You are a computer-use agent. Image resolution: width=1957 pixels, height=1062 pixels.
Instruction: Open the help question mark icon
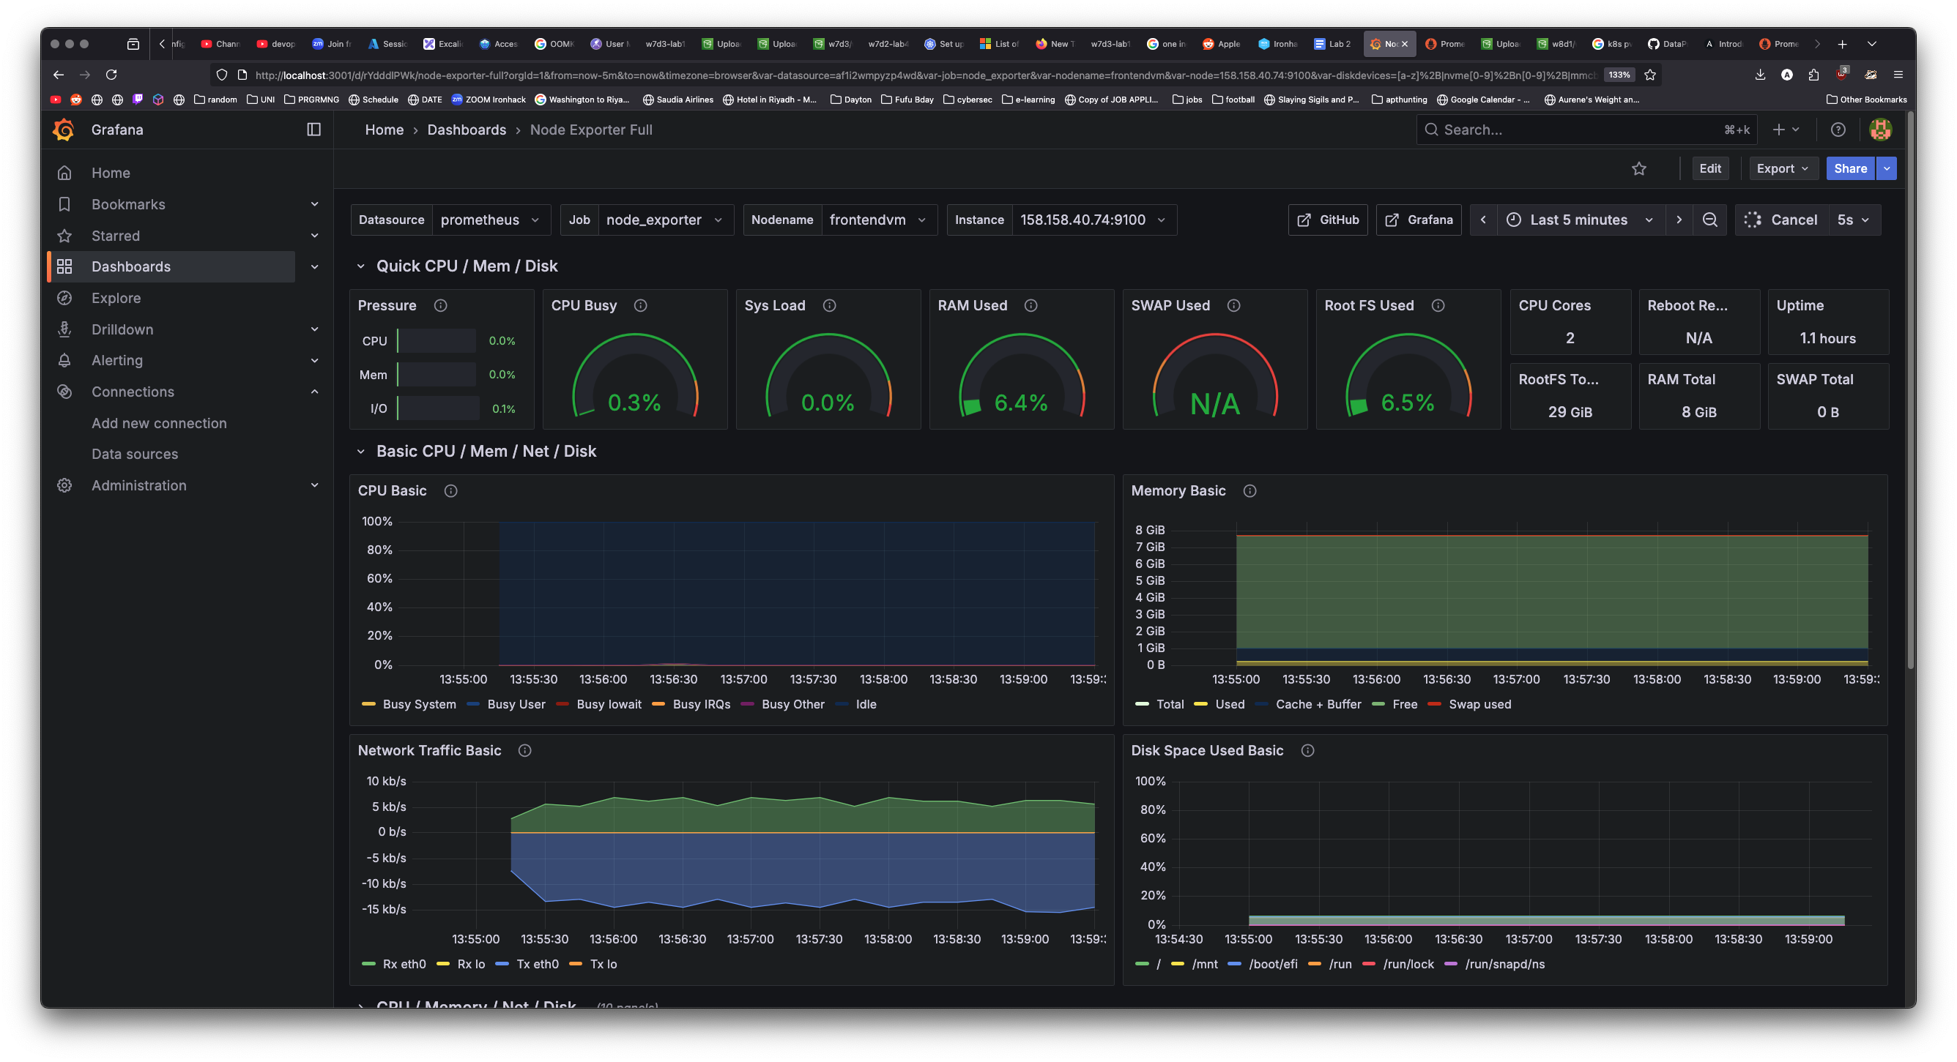coord(1838,130)
